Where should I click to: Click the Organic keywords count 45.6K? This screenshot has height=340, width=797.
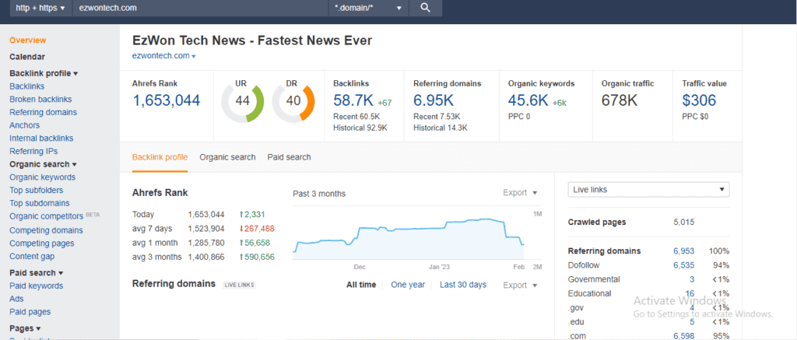pos(528,100)
